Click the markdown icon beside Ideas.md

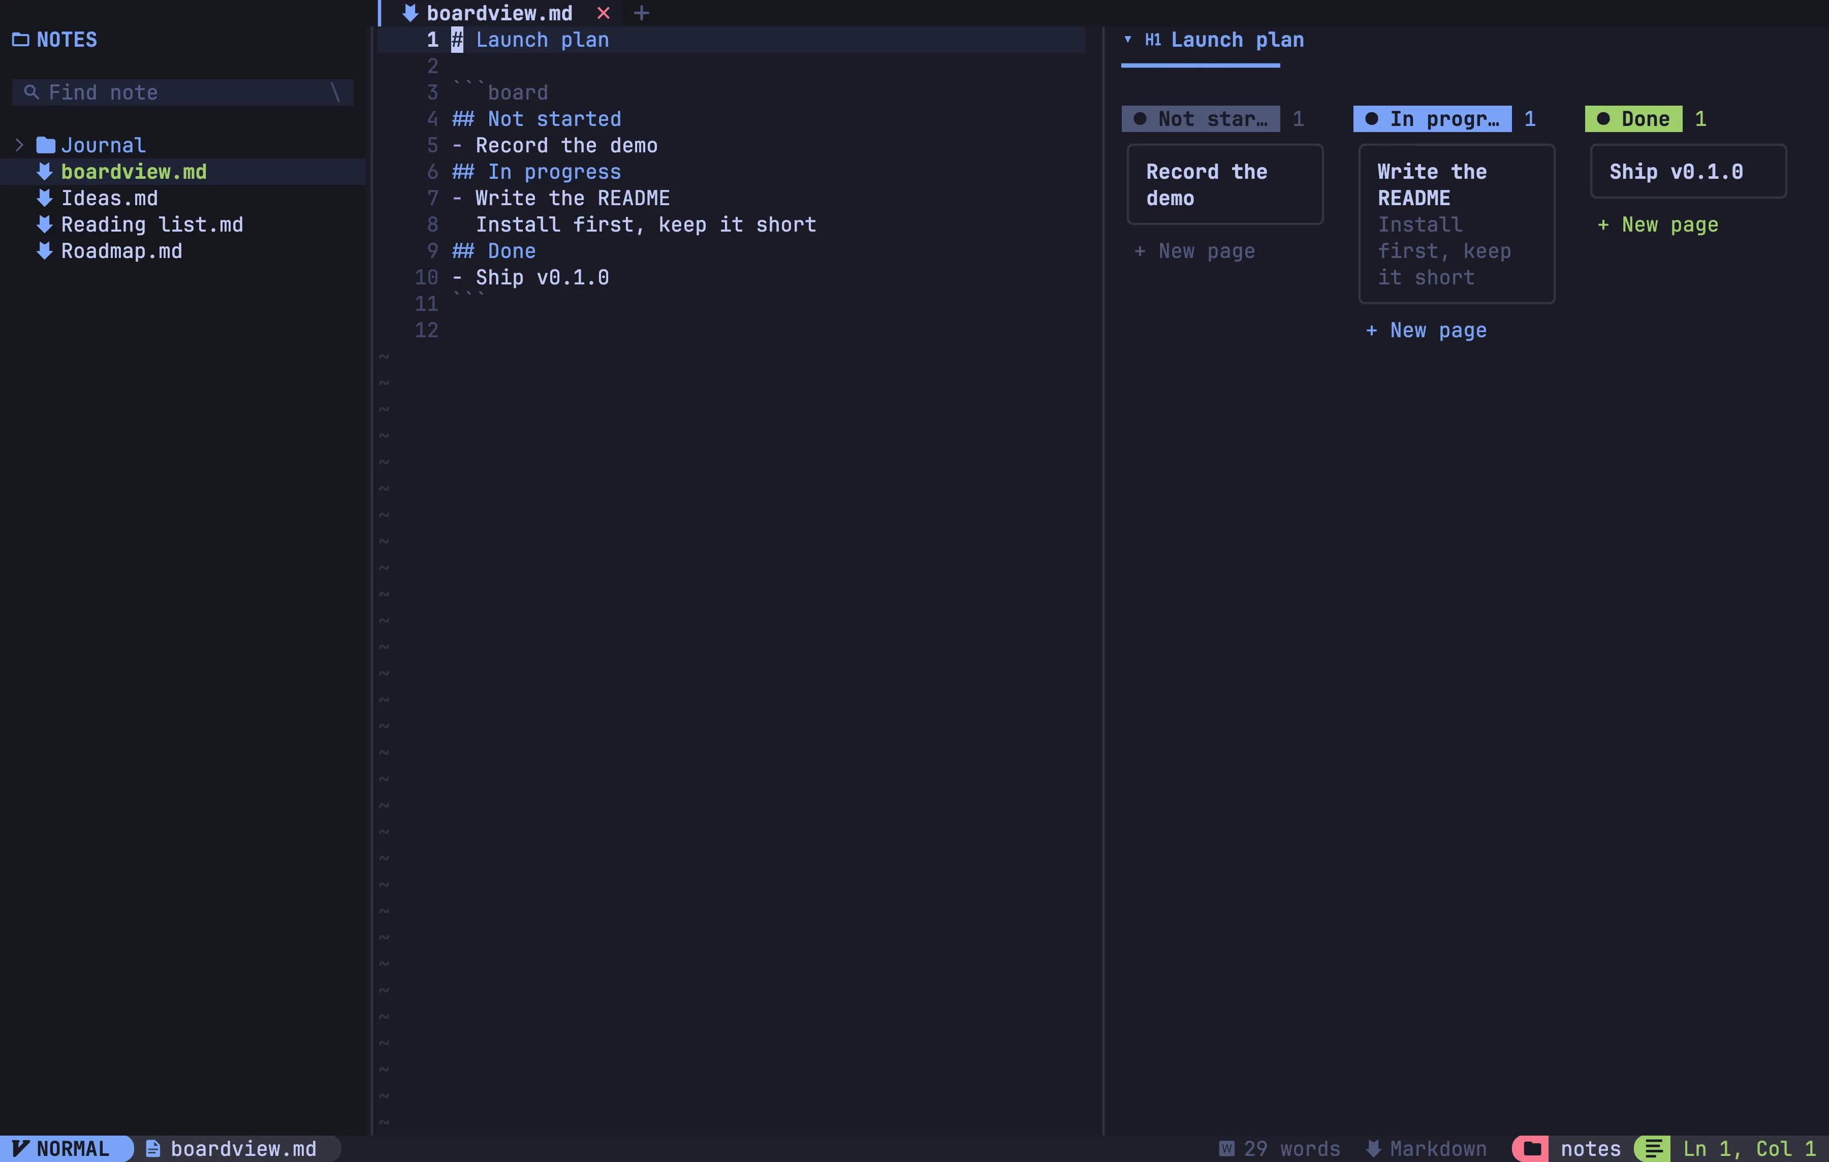tap(45, 198)
